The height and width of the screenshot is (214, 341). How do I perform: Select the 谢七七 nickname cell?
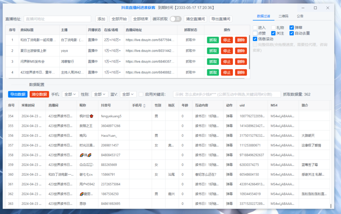pos(86,175)
